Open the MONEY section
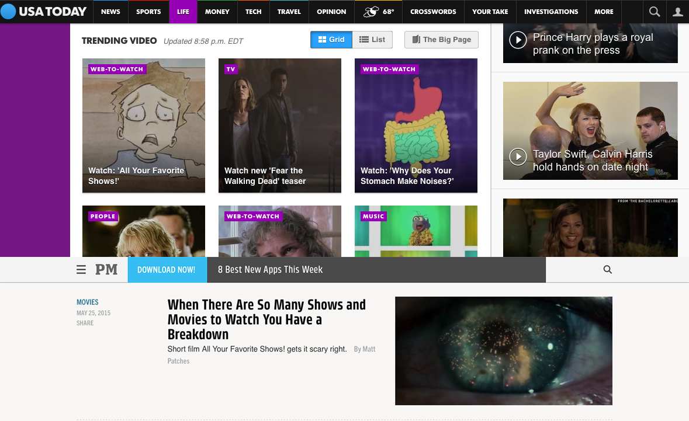The image size is (689, 421). (x=217, y=12)
